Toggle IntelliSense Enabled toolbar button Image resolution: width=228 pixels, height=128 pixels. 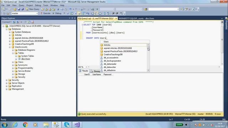pos(79,14)
